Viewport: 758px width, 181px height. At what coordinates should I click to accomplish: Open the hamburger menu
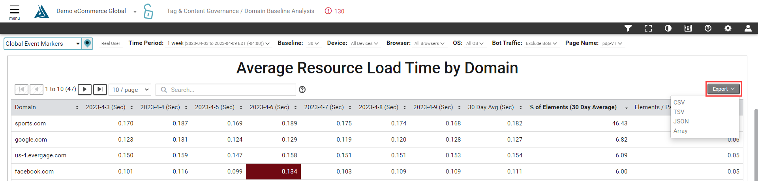click(x=15, y=12)
